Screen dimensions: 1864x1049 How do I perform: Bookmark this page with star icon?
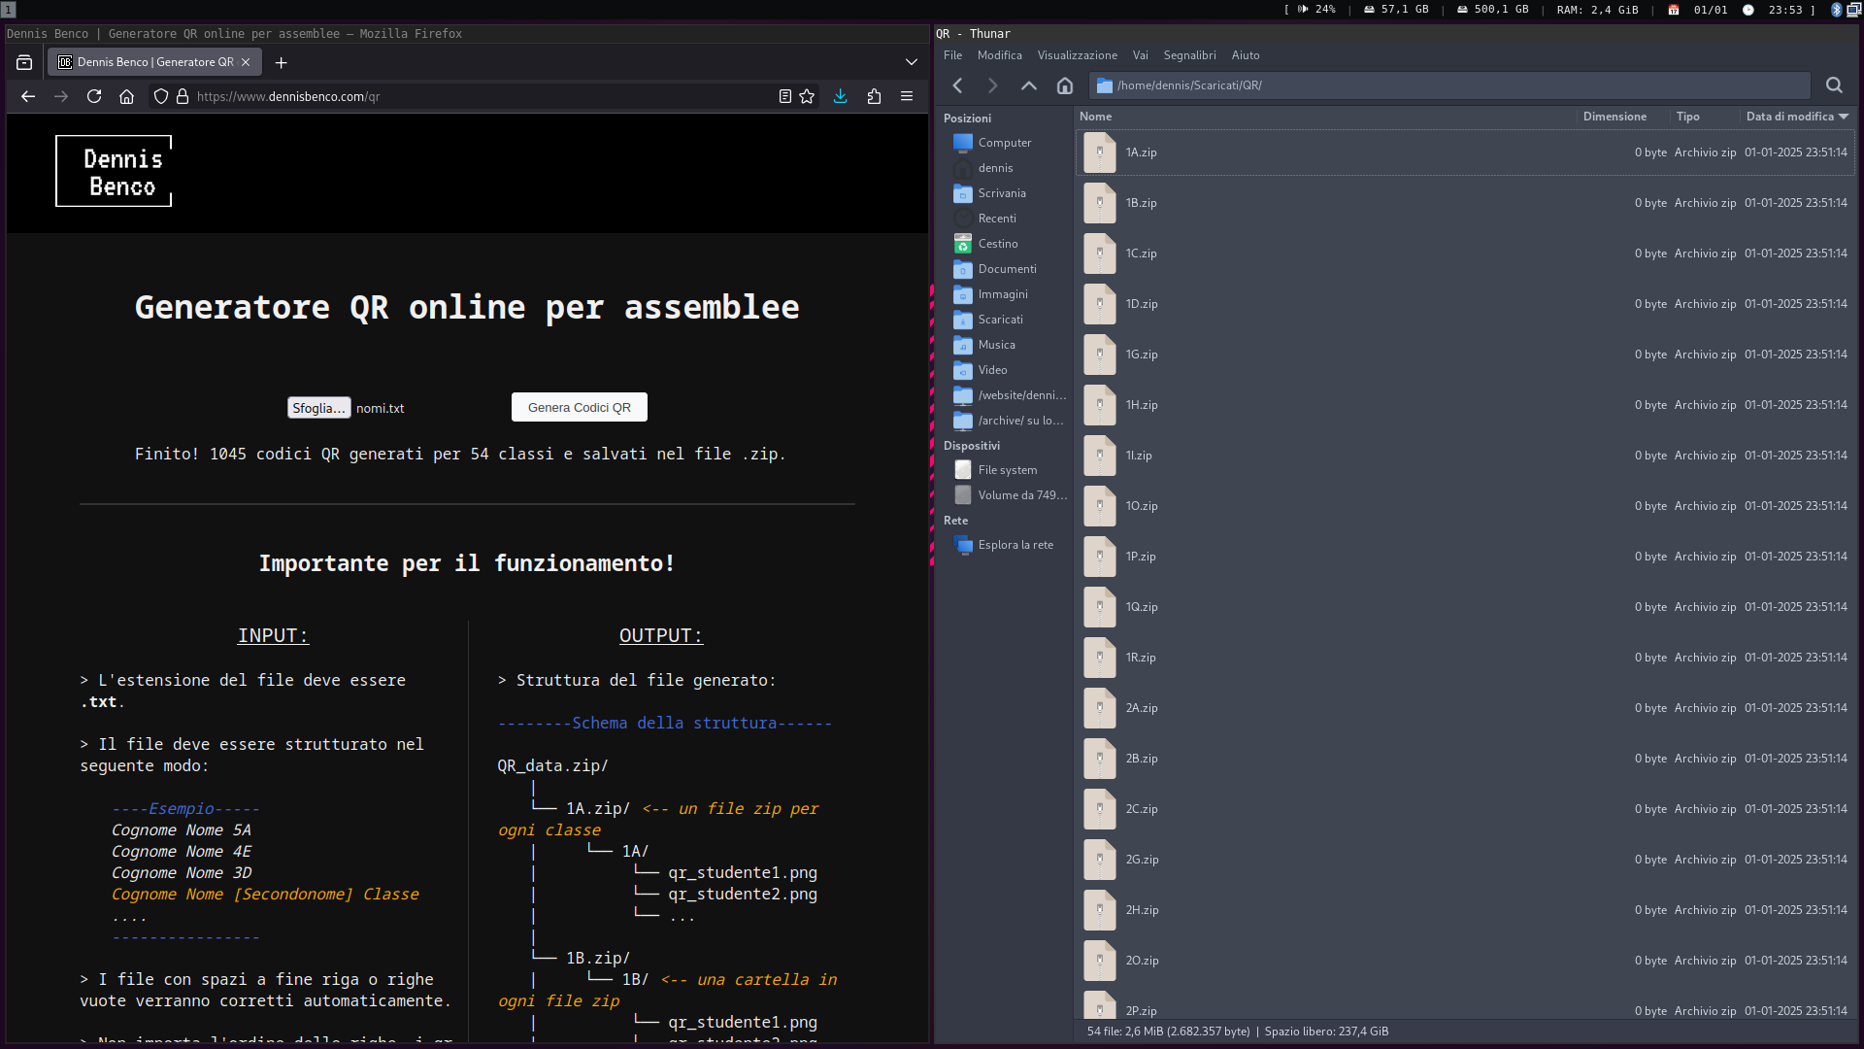pyautogui.click(x=807, y=96)
